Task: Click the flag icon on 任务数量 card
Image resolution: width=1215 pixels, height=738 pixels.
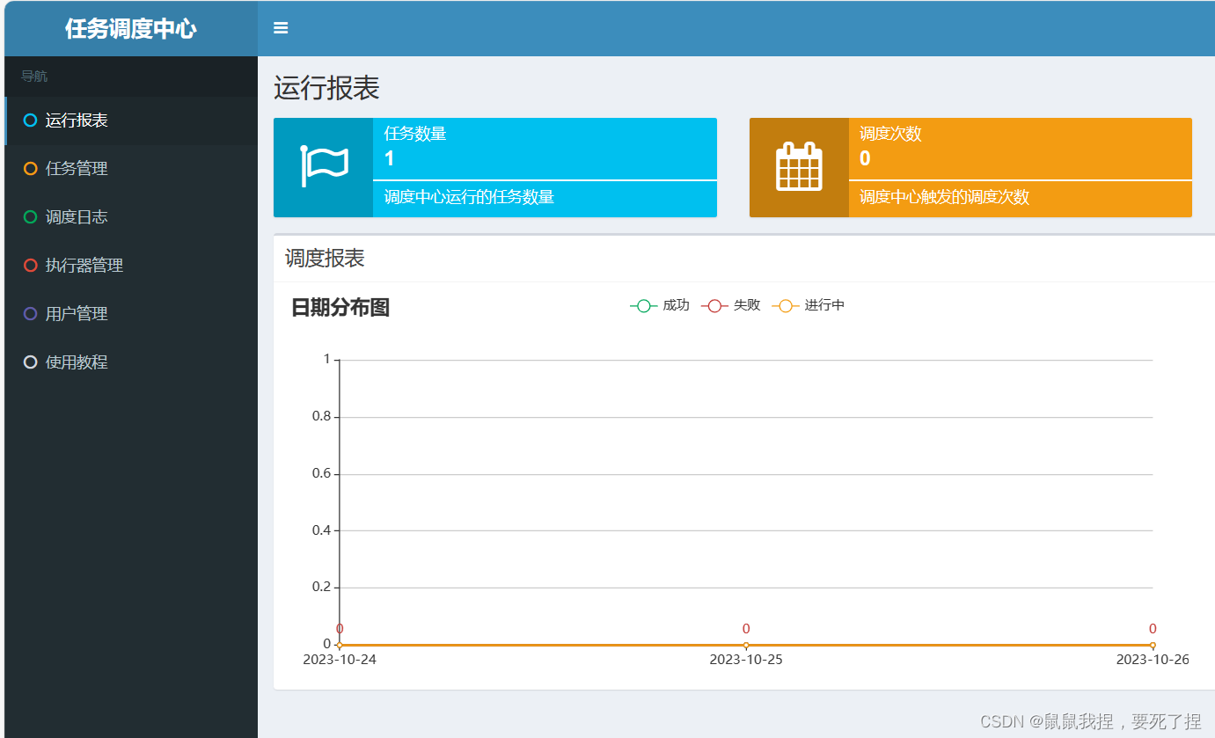Action: pyautogui.click(x=324, y=167)
